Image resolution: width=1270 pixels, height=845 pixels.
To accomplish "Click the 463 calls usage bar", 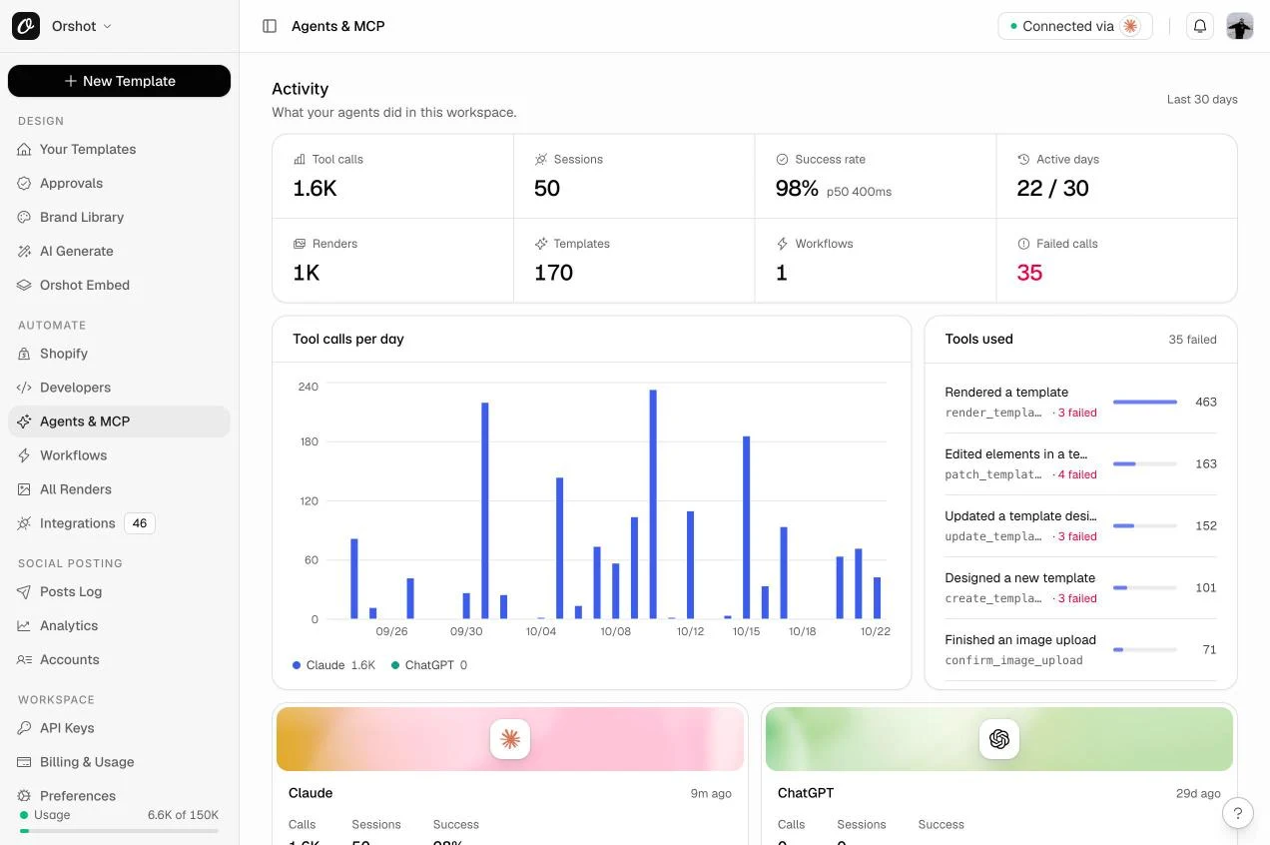I will point(1145,402).
